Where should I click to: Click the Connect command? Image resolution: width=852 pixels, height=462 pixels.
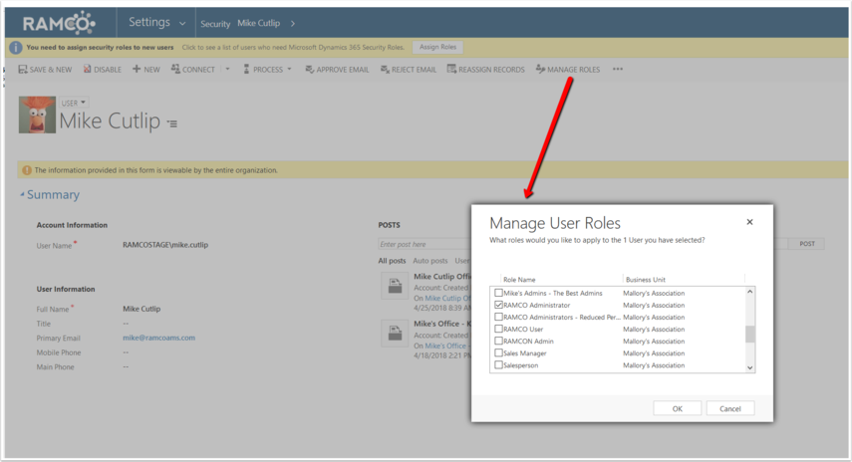(x=193, y=70)
